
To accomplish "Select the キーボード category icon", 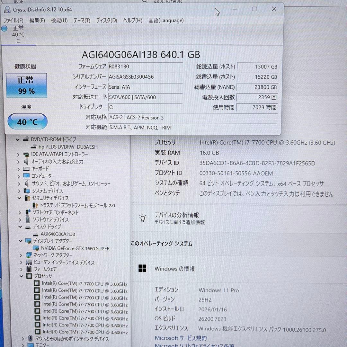I will click(x=26, y=169).
